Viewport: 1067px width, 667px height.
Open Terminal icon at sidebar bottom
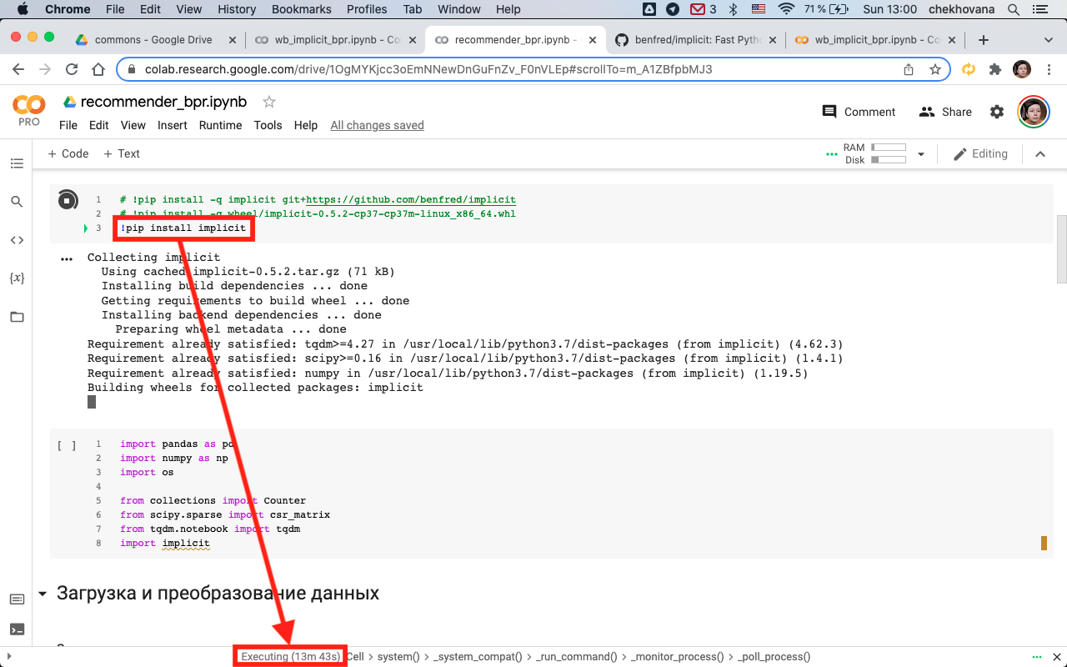[x=17, y=629]
